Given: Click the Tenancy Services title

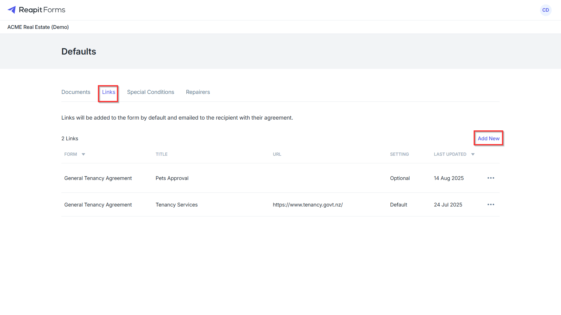Looking at the screenshot, I should 176,205.
